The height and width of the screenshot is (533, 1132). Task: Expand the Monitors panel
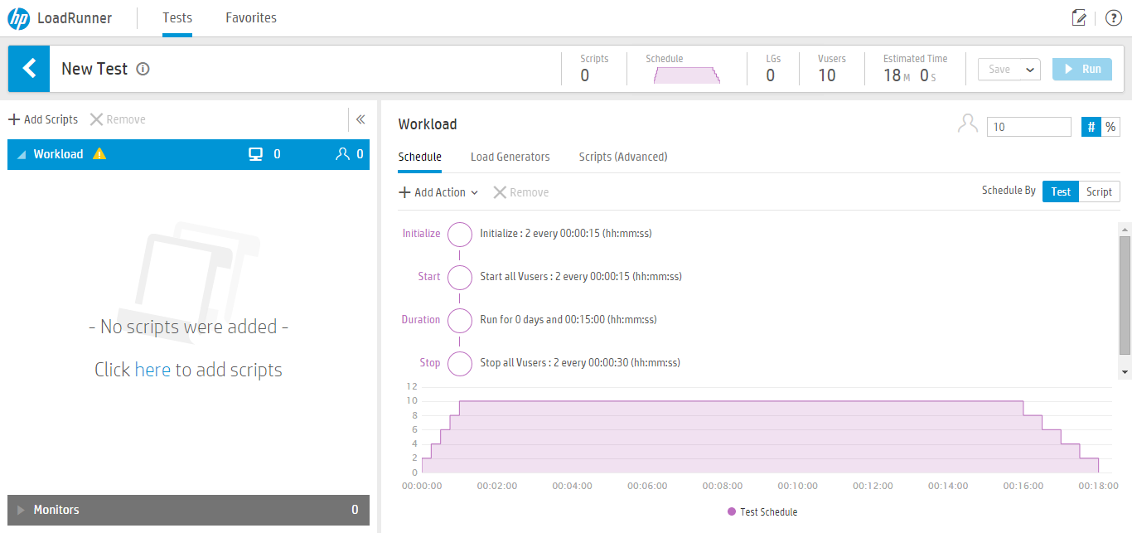click(x=188, y=510)
